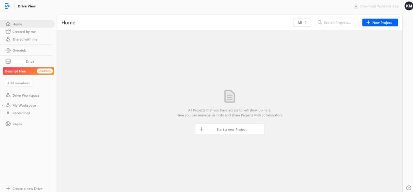Click the Drive View title text
The height and width of the screenshot is (192, 413).
27,6
